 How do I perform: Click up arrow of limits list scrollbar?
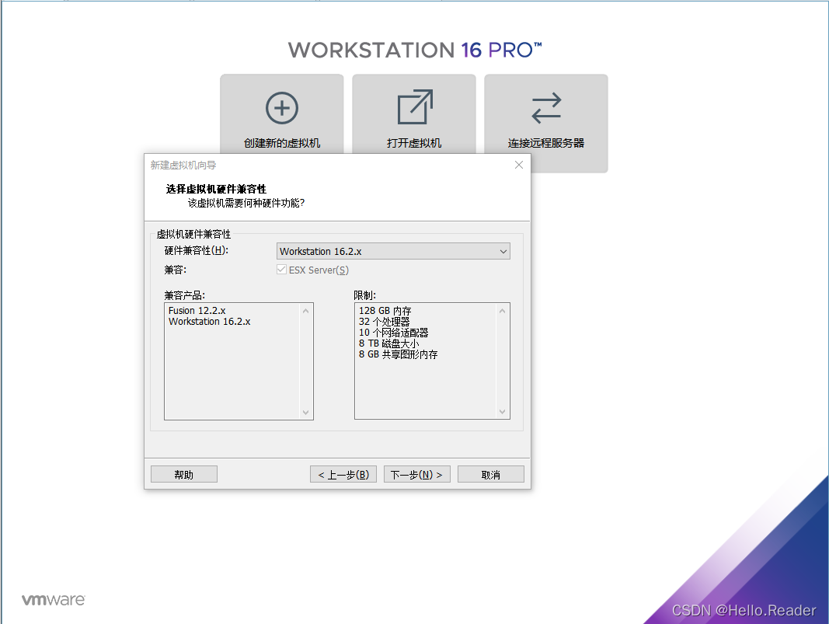[x=502, y=311]
